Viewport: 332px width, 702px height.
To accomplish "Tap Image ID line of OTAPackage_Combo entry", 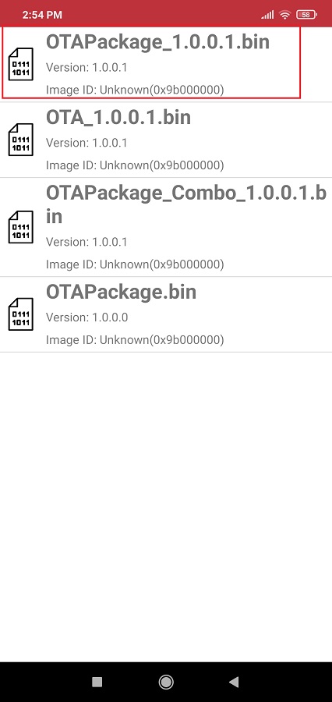I will (x=135, y=264).
